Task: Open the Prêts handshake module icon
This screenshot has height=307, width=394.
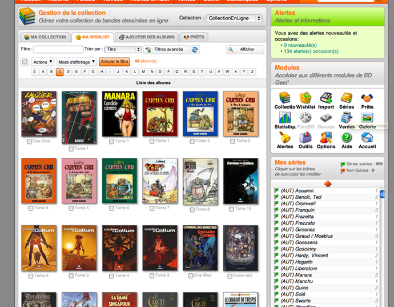Action: 367,98
